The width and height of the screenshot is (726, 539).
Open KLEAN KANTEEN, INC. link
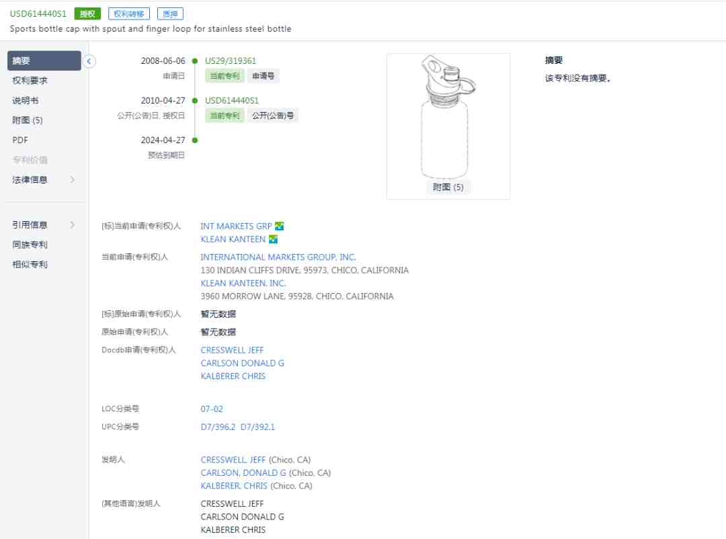(x=243, y=283)
